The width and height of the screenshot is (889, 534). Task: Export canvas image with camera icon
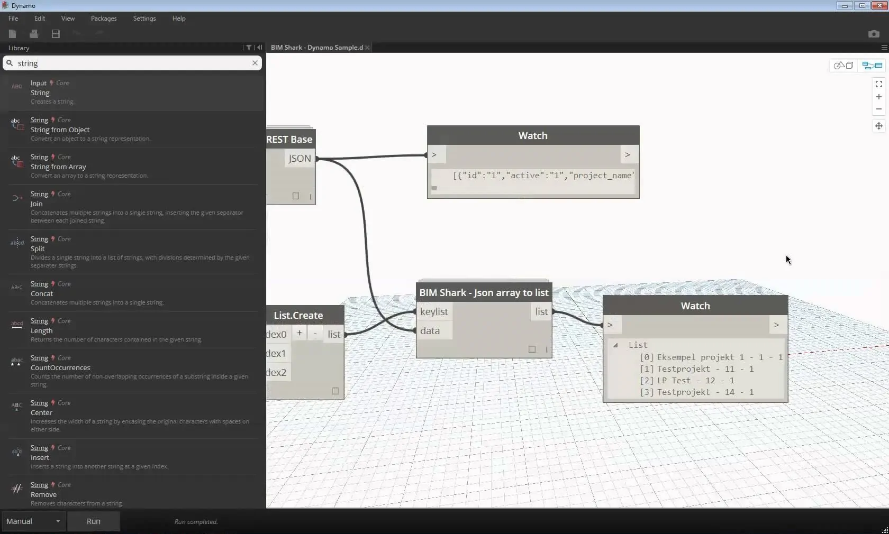tap(874, 34)
